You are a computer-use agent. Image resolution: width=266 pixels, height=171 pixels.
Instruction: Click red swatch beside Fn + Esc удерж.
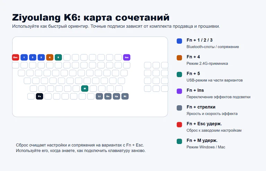point(179,125)
